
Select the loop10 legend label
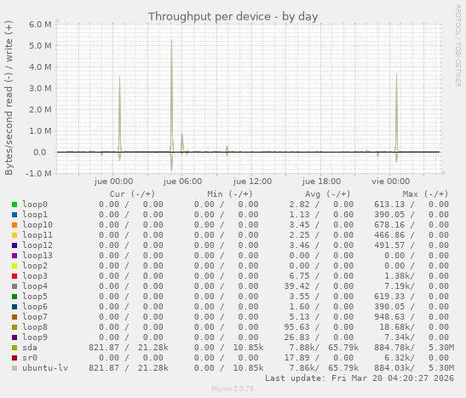coord(37,225)
